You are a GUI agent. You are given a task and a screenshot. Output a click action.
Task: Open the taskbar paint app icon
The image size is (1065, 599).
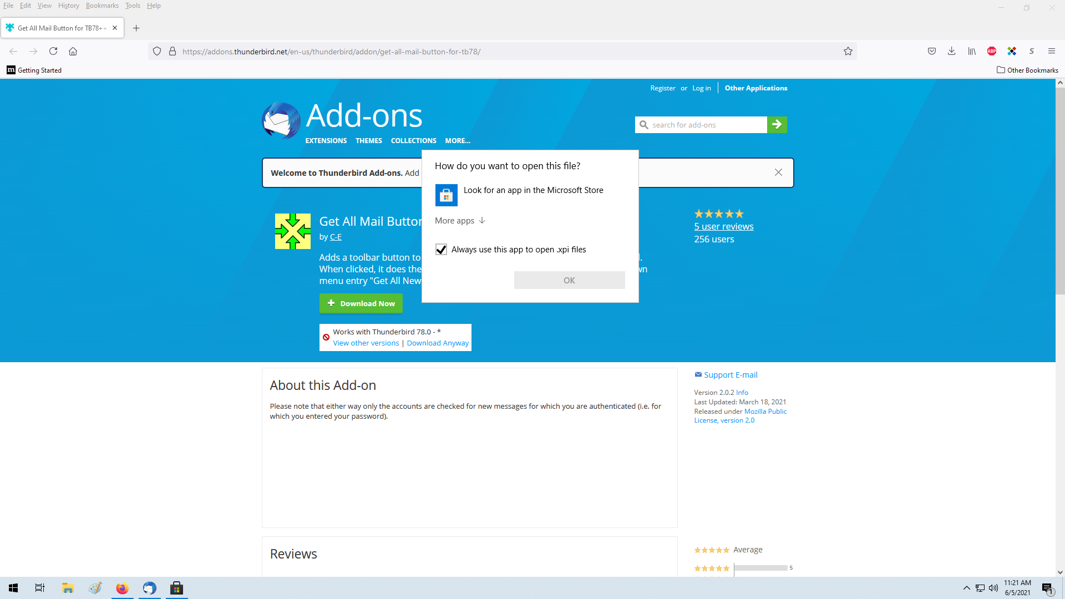(x=95, y=588)
